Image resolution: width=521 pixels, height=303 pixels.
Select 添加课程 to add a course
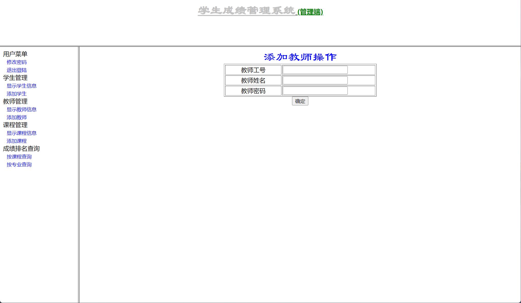(x=17, y=141)
